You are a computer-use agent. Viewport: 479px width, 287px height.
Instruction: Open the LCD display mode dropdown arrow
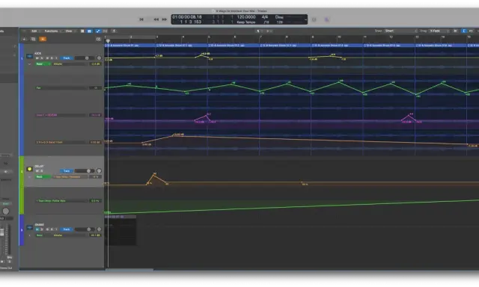click(305, 19)
